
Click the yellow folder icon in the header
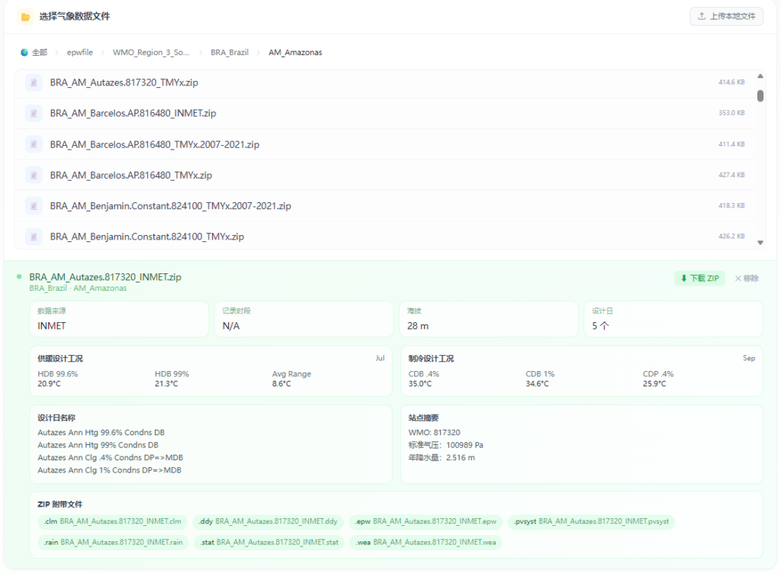click(x=25, y=17)
